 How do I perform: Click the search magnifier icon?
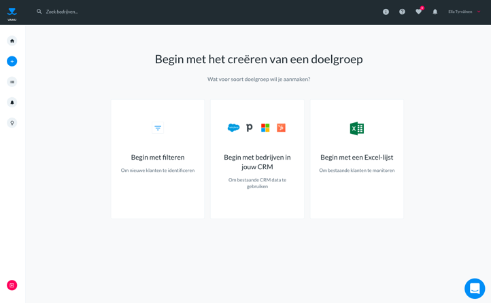pos(39,12)
